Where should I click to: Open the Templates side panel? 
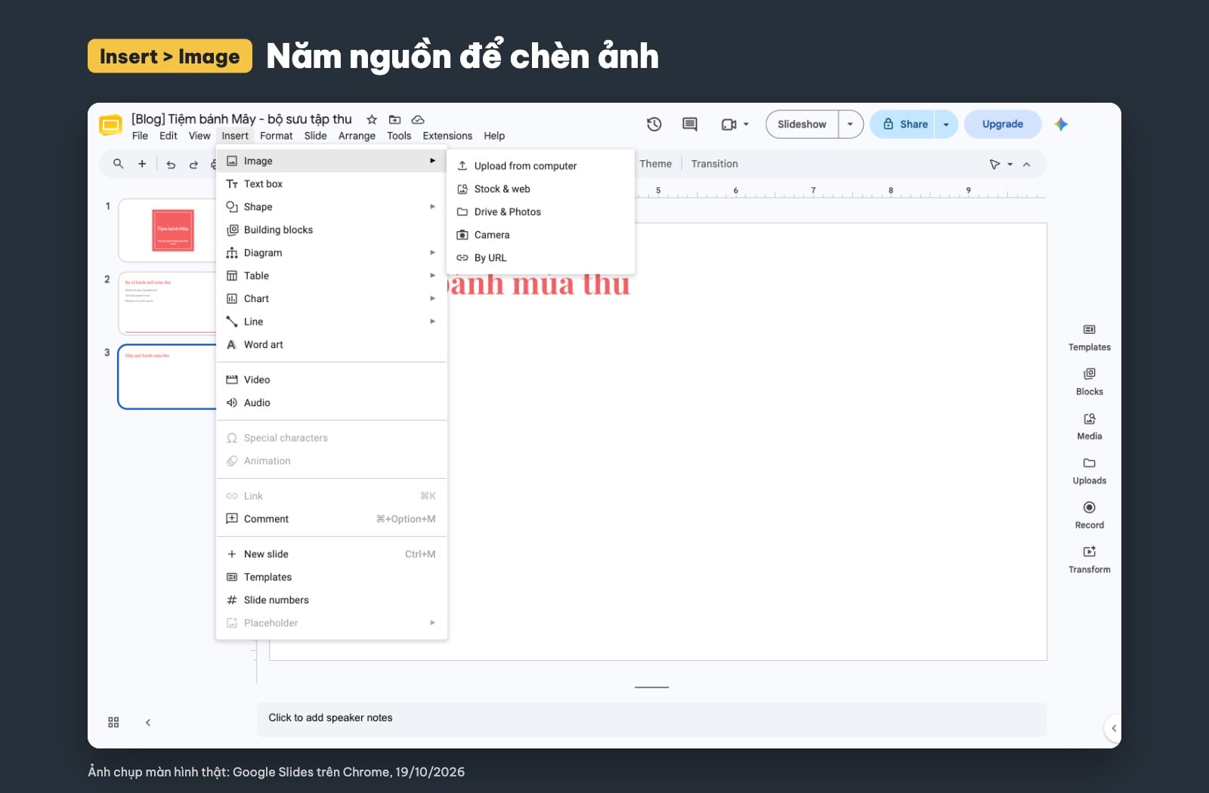coord(1090,338)
